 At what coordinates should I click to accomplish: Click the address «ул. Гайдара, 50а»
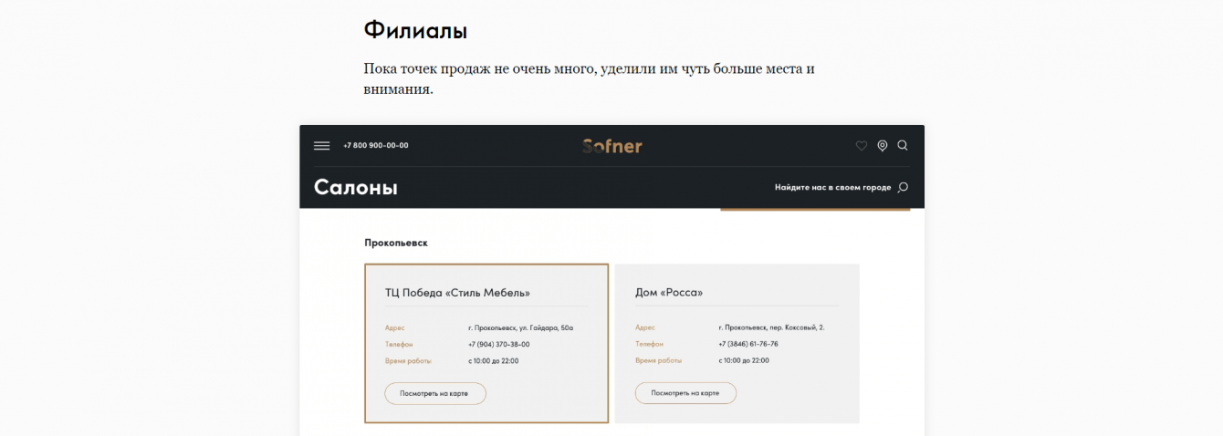point(520,327)
